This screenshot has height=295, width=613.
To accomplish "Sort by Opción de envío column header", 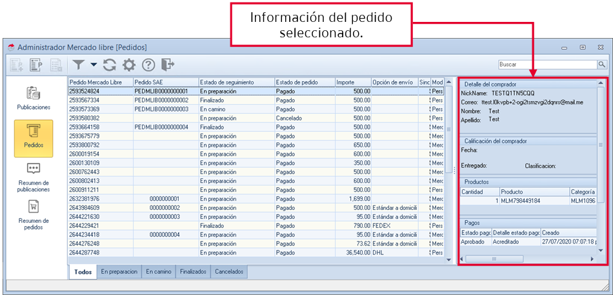I will (x=394, y=82).
